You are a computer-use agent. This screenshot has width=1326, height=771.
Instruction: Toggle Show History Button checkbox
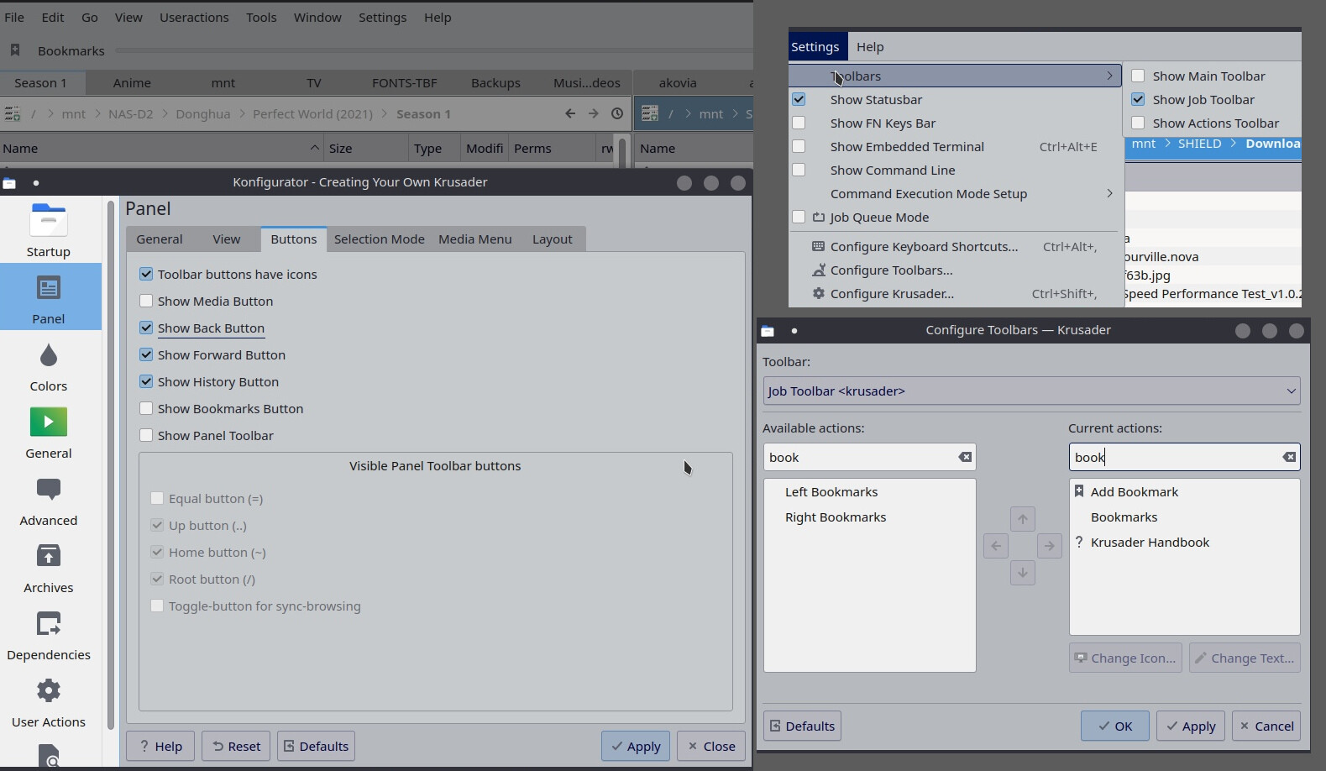[x=146, y=381]
